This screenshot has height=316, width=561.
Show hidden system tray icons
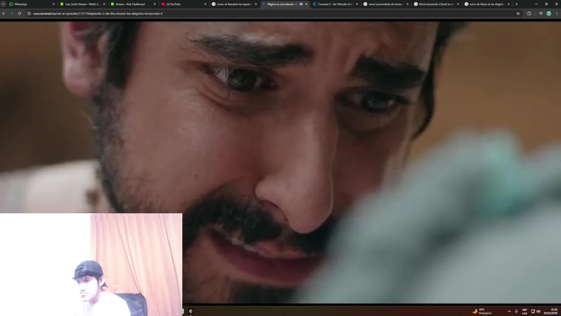pos(509,311)
